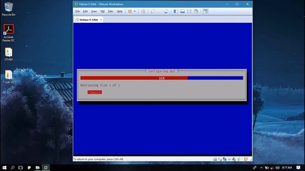Click the Cancel button in installer
The width and height of the screenshot is (305, 171).
point(95,92)
